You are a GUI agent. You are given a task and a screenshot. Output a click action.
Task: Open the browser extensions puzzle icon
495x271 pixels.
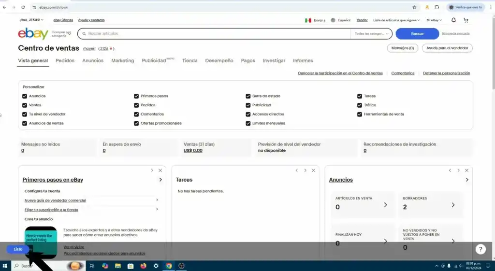coord(437,7)
